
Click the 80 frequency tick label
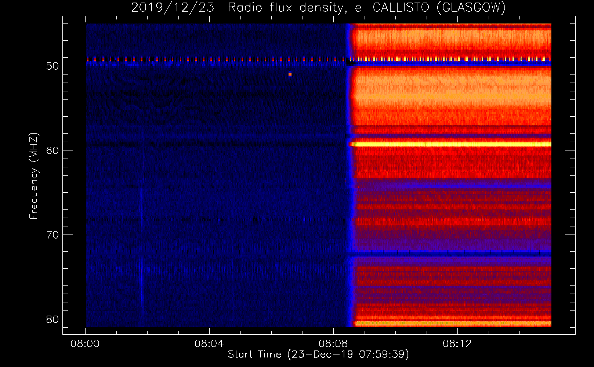click(x=52, y=319)
